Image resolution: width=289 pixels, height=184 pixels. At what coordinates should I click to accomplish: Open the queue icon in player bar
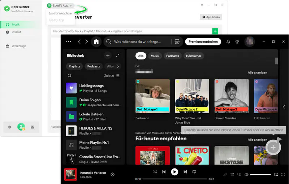click(232, 174)
